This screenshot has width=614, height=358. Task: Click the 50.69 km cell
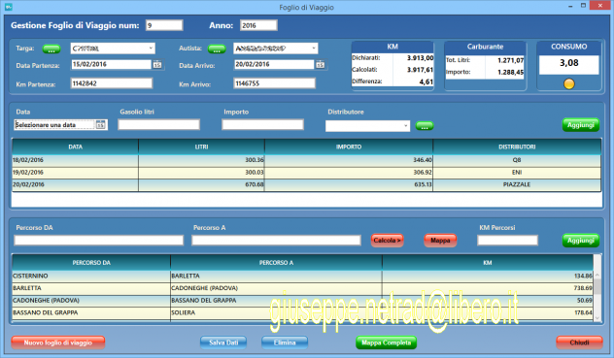pos(488,301)
